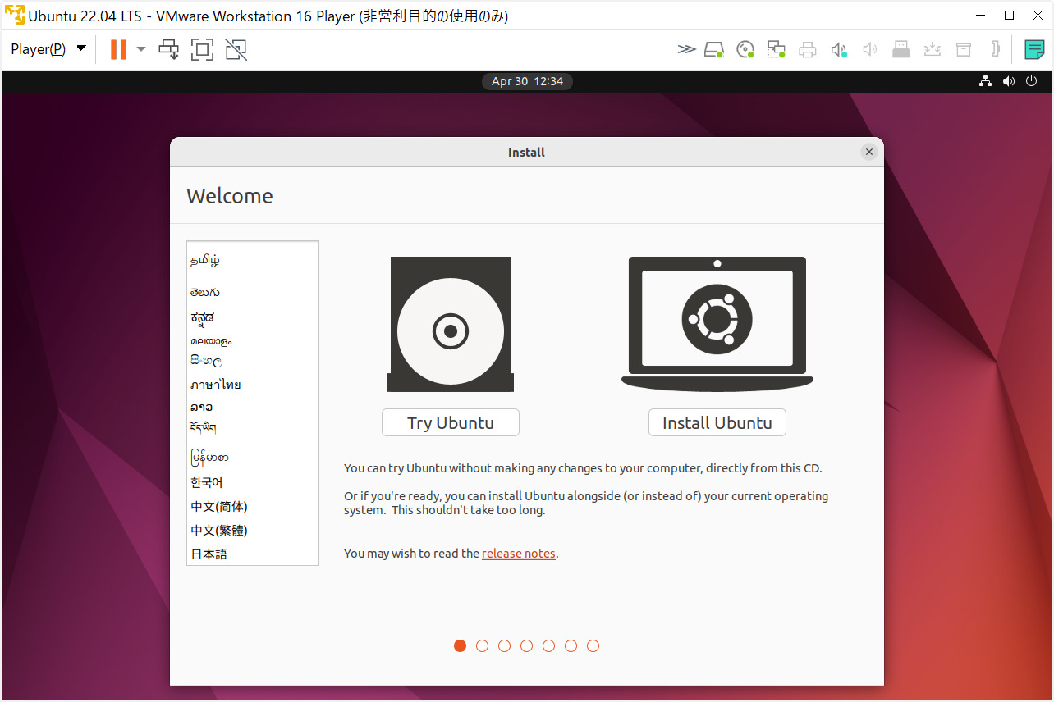Click the laptop with Ubuntu logo illustration

click(717, 325)
